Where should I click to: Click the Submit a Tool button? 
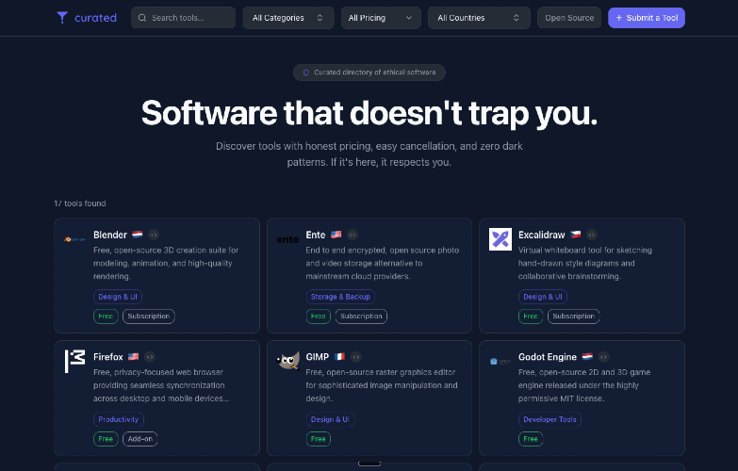pos(647,18)
